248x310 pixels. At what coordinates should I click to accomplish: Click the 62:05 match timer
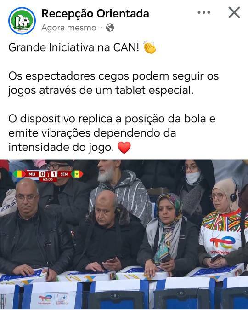(48, 179)
